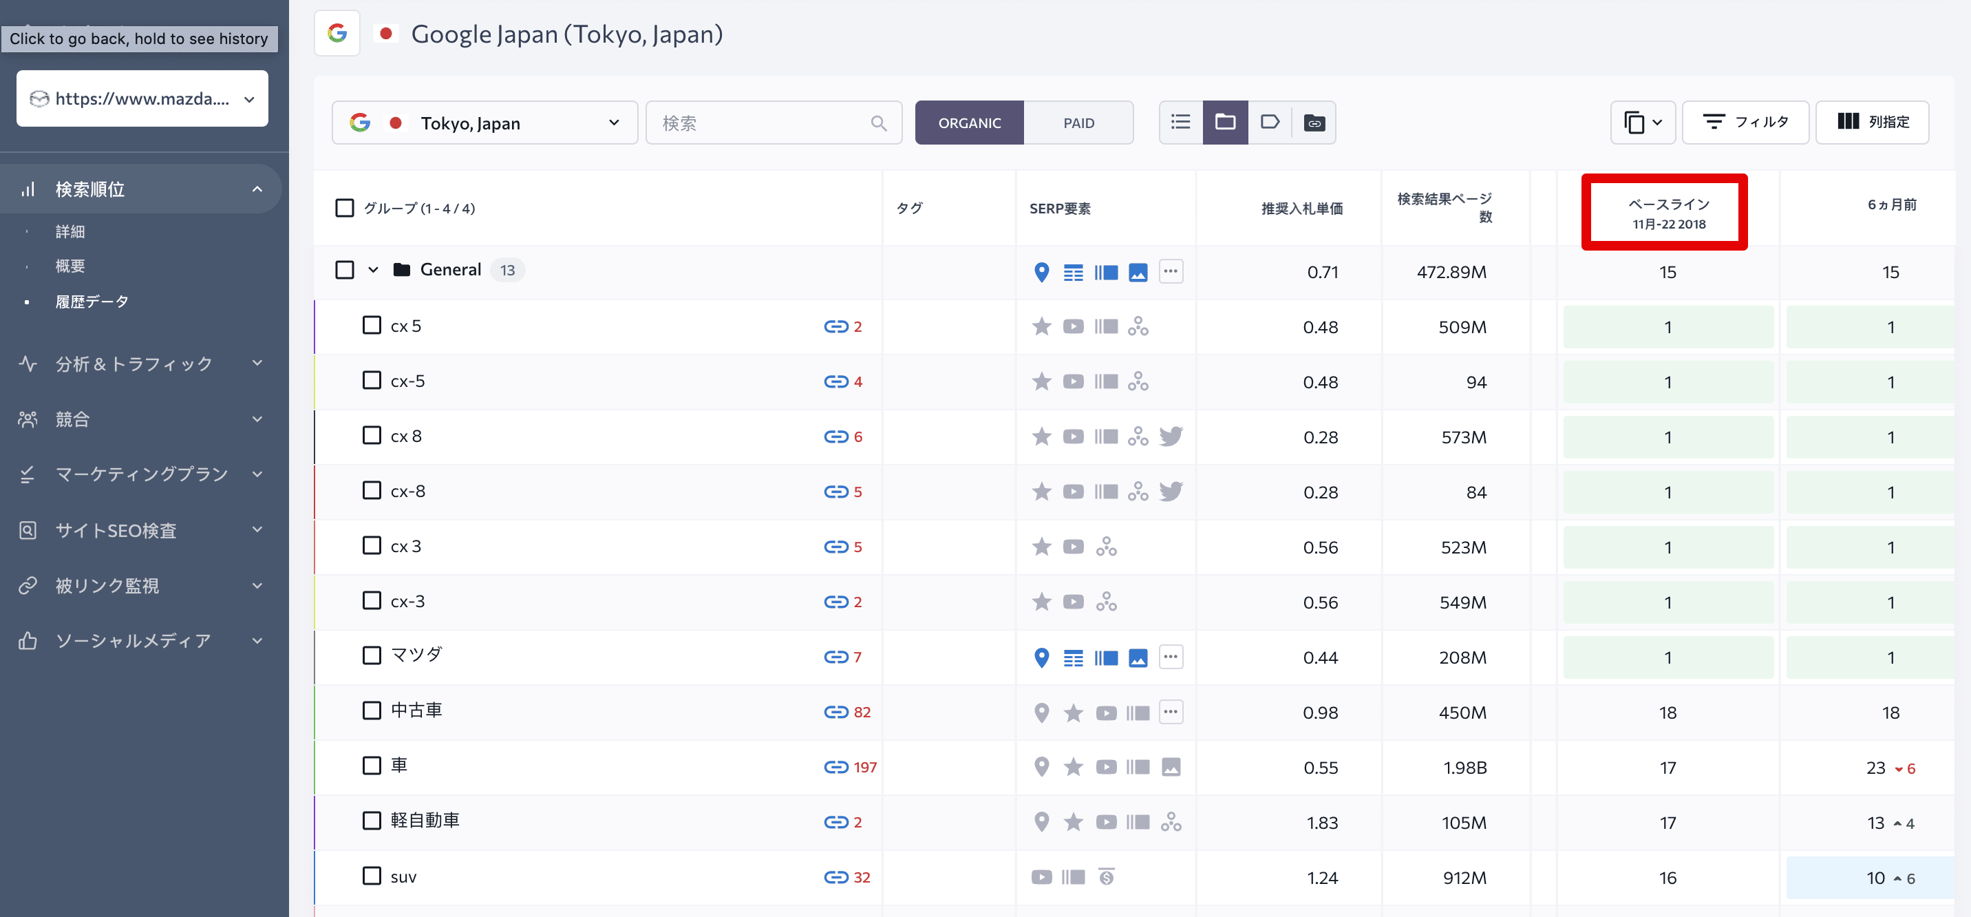Check the cx 5 keyword checkbox

(x=372, y=326)
